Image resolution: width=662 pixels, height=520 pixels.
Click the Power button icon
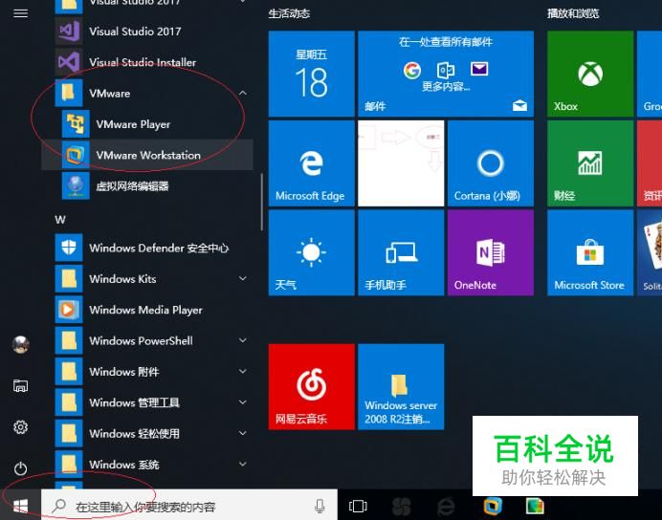(21, 468)
